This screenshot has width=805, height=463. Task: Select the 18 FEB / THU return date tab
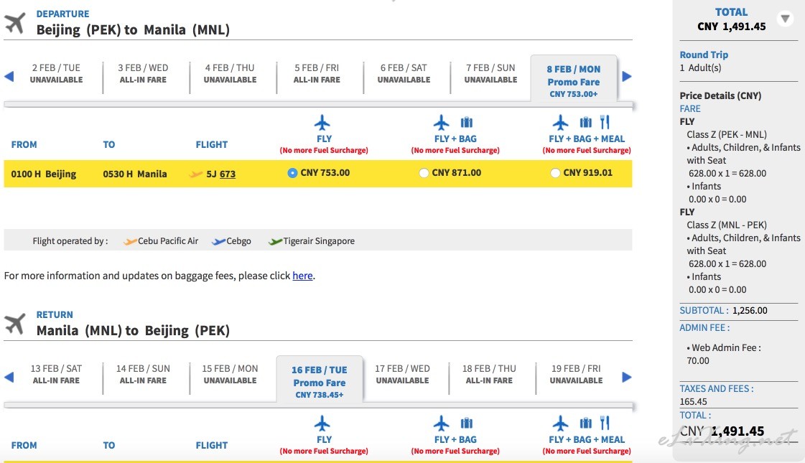tap(489, 374)
